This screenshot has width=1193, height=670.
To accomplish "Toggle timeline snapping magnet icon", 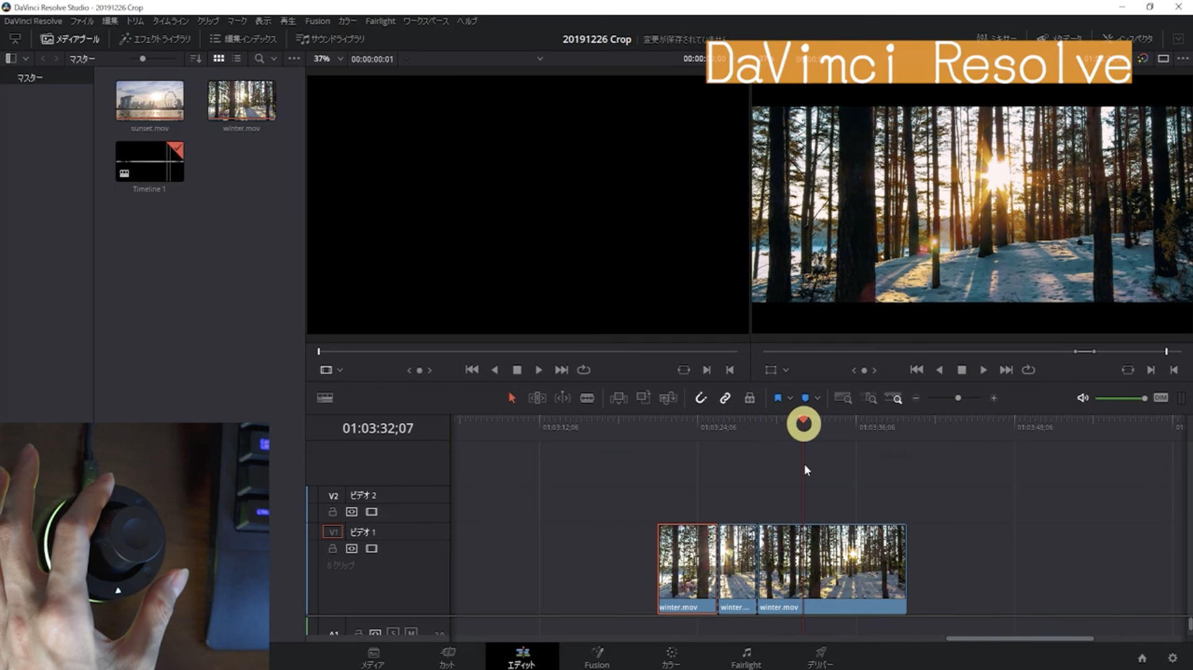I will (x=700, y=398).
